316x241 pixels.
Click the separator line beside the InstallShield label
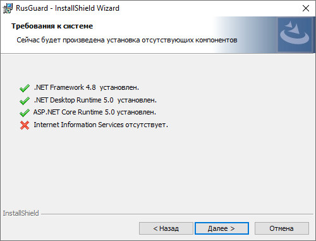177,214
